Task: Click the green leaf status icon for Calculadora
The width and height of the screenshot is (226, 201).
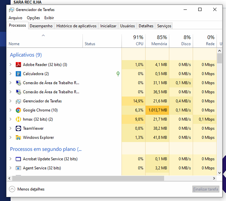Action: tap(118, 74)
